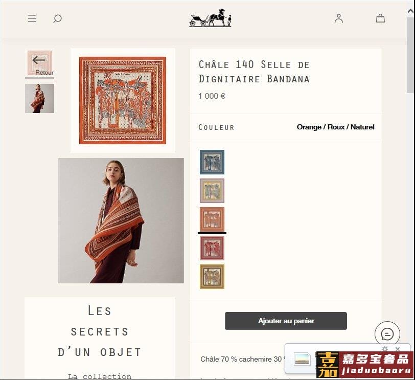Select the red shawl color swatch

[x=212, y=248]
